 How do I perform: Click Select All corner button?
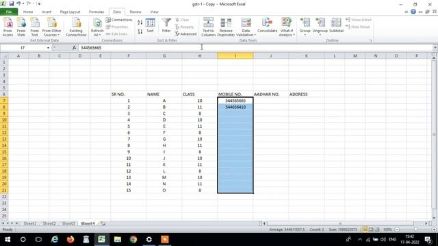click(x=4, y=56)
